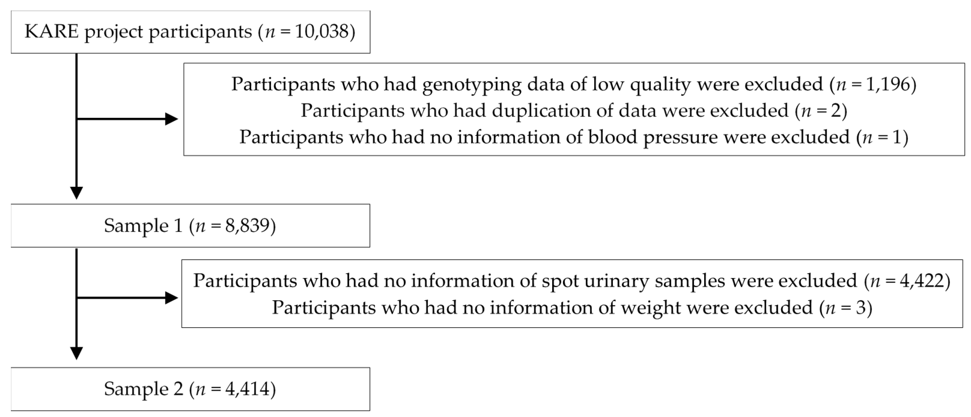
Task: Click the text line about no information of weight
Action: [x=571, y=307]
